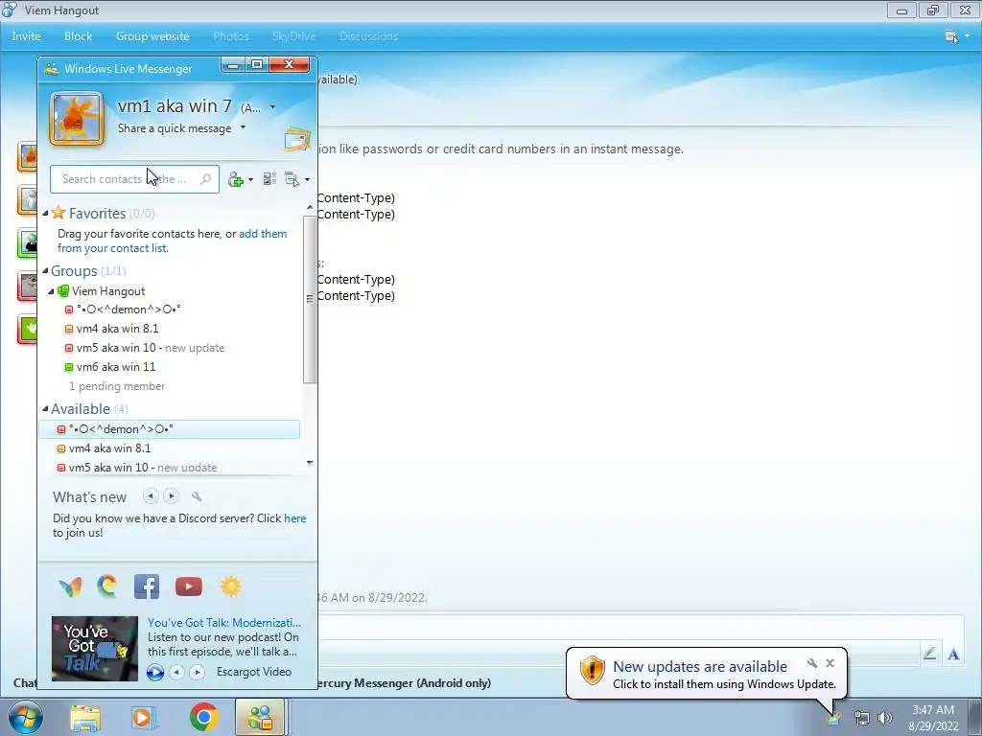Click scroll down arrow of contact list
This screenshot has height=736, width=982.
coord(310,463)
